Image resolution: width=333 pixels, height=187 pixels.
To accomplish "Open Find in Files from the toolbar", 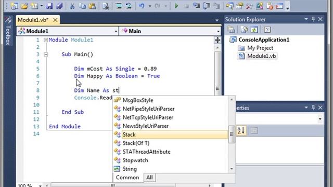I will coord(106,6).
